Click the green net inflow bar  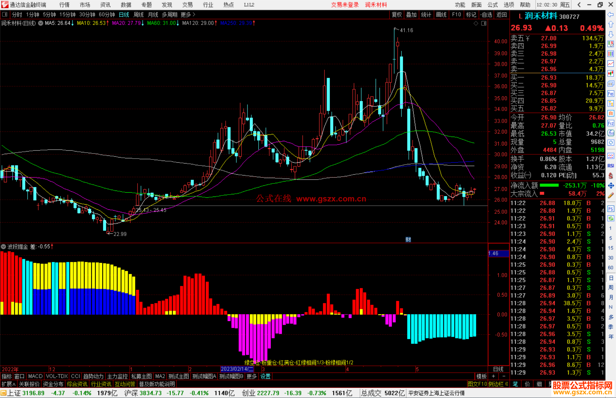click(x=549, y=185)
